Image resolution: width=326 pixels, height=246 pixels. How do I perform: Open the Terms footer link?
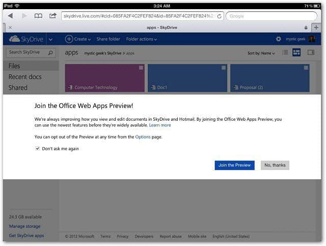click(105, 236)
